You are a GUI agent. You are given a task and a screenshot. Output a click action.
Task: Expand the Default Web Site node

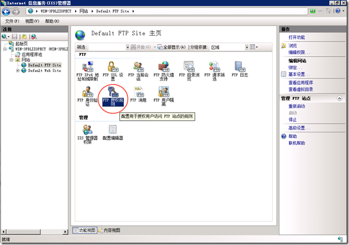18,70
